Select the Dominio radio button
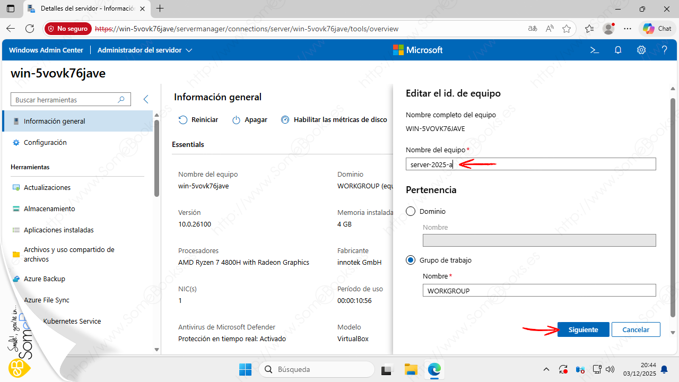The height and width of the screenshot is (382, 679). (410, 211)
